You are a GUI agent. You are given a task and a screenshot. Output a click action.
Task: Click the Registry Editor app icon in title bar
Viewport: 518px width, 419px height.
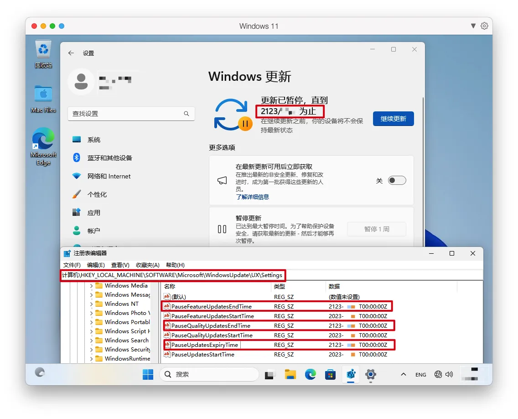coord(67,253)
